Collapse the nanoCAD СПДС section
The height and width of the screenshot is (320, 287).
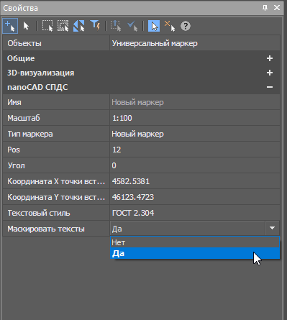coord(270,87)
